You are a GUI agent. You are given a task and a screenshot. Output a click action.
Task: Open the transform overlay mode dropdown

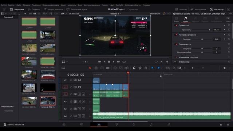(x=67, y=62)
